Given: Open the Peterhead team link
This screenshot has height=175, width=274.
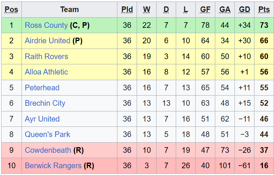Looking at the screenshot, I should click(42, 88).
